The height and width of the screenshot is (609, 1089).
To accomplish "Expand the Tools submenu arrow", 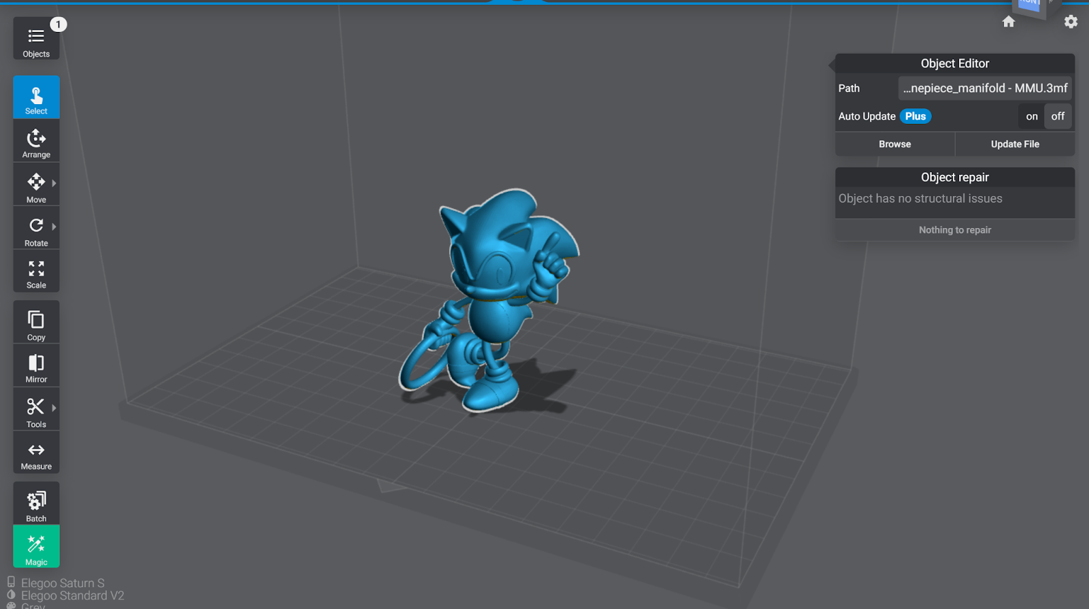I will tap(54, 408).
